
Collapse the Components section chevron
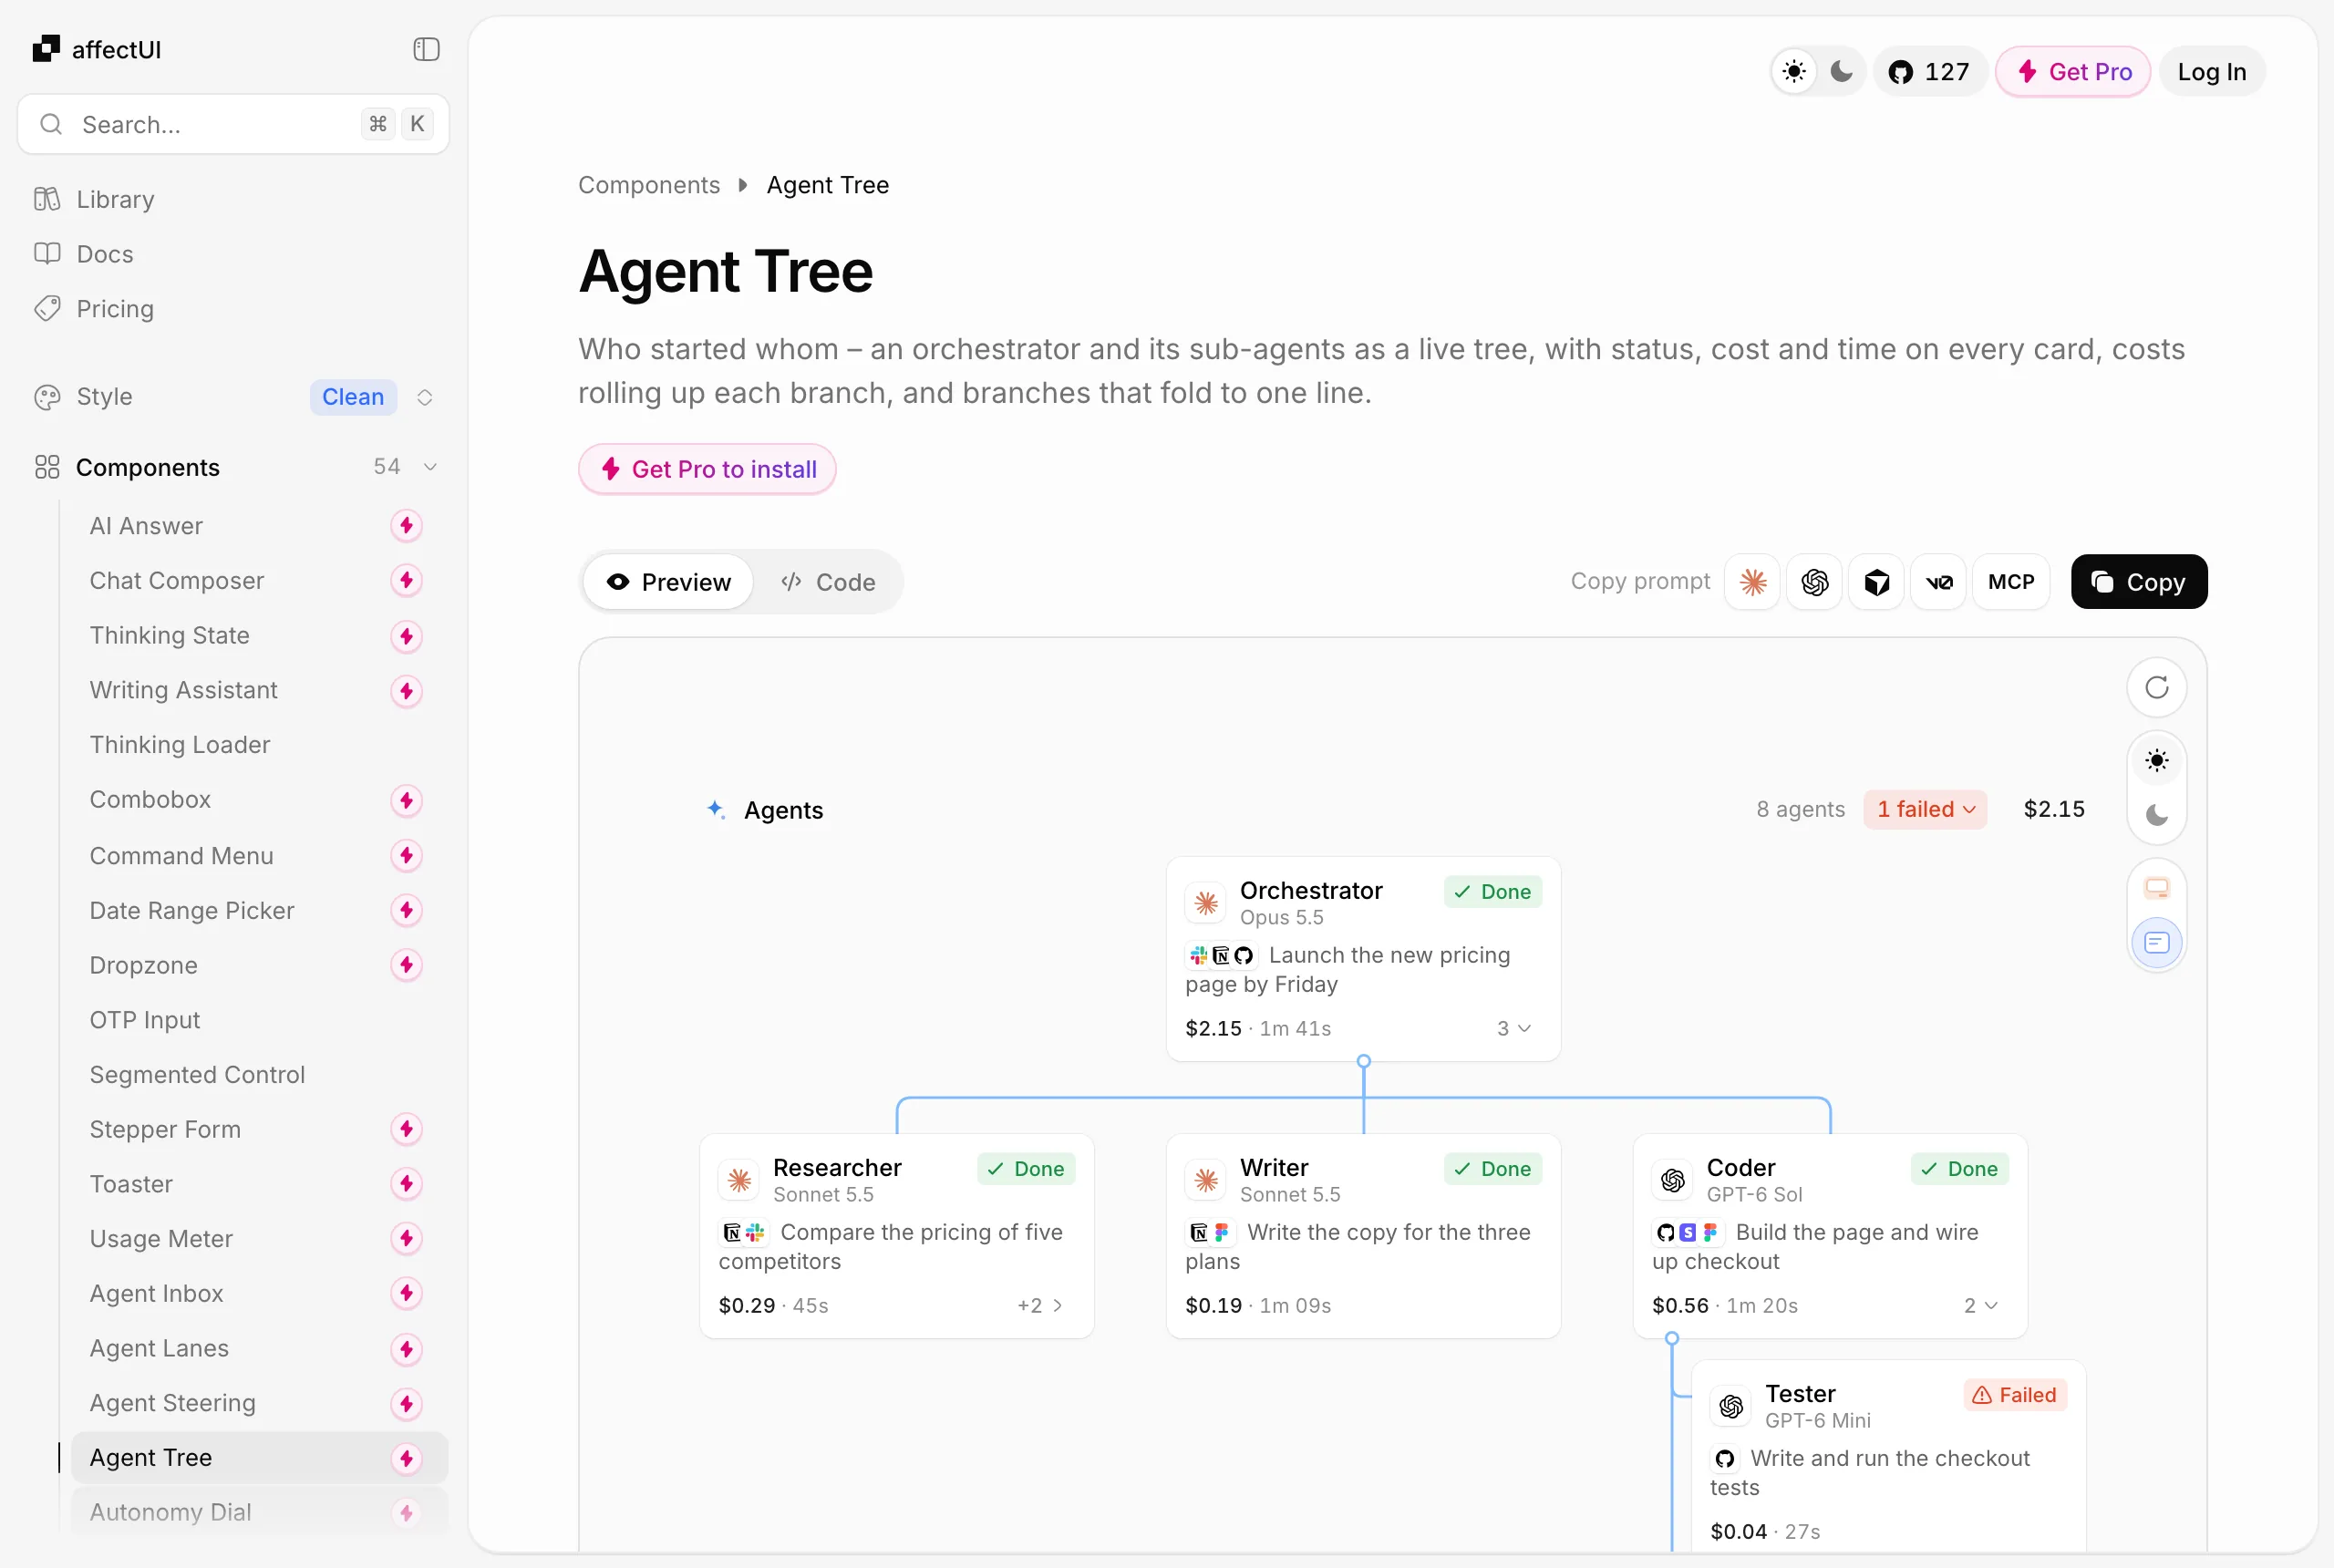click(430, 467)
